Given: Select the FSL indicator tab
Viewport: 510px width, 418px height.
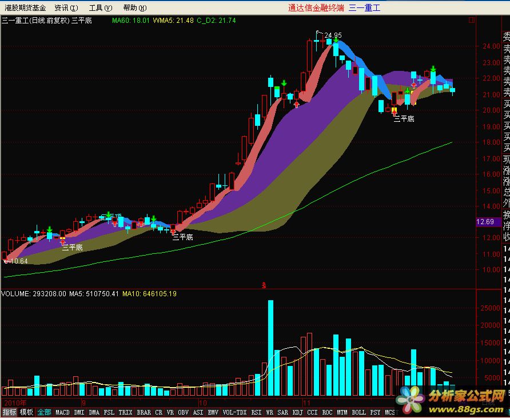Looking at the screenshot, I should pyautogui.click(x=109, y=412).
